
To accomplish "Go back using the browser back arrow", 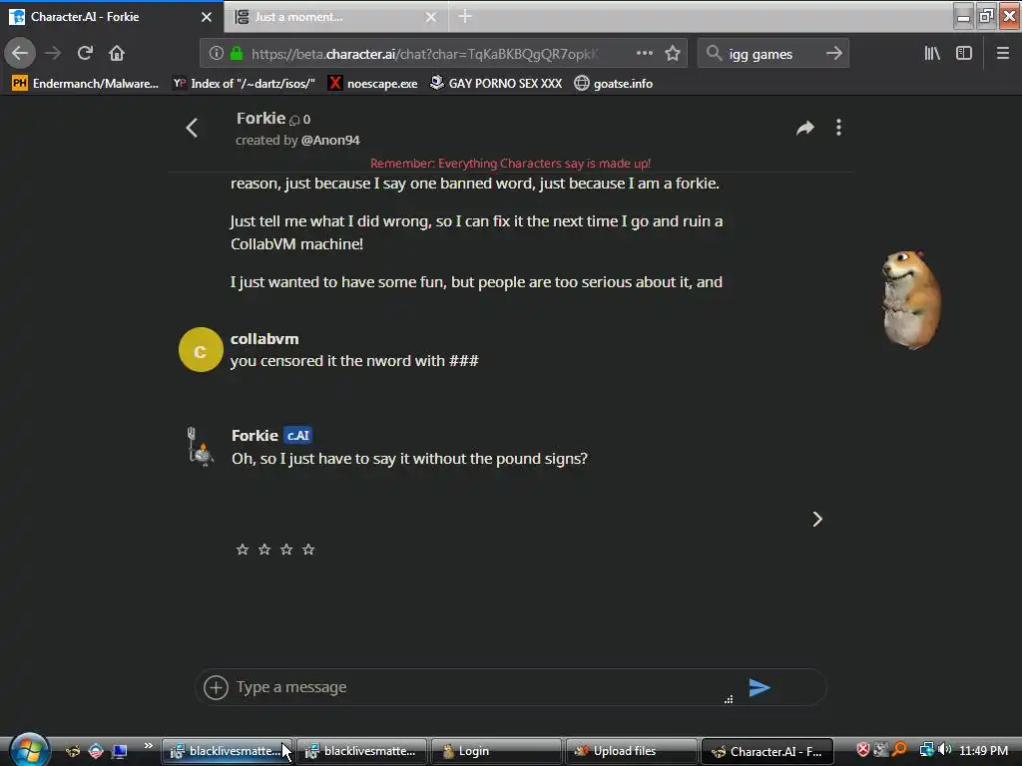I will (x=20, y=53).
